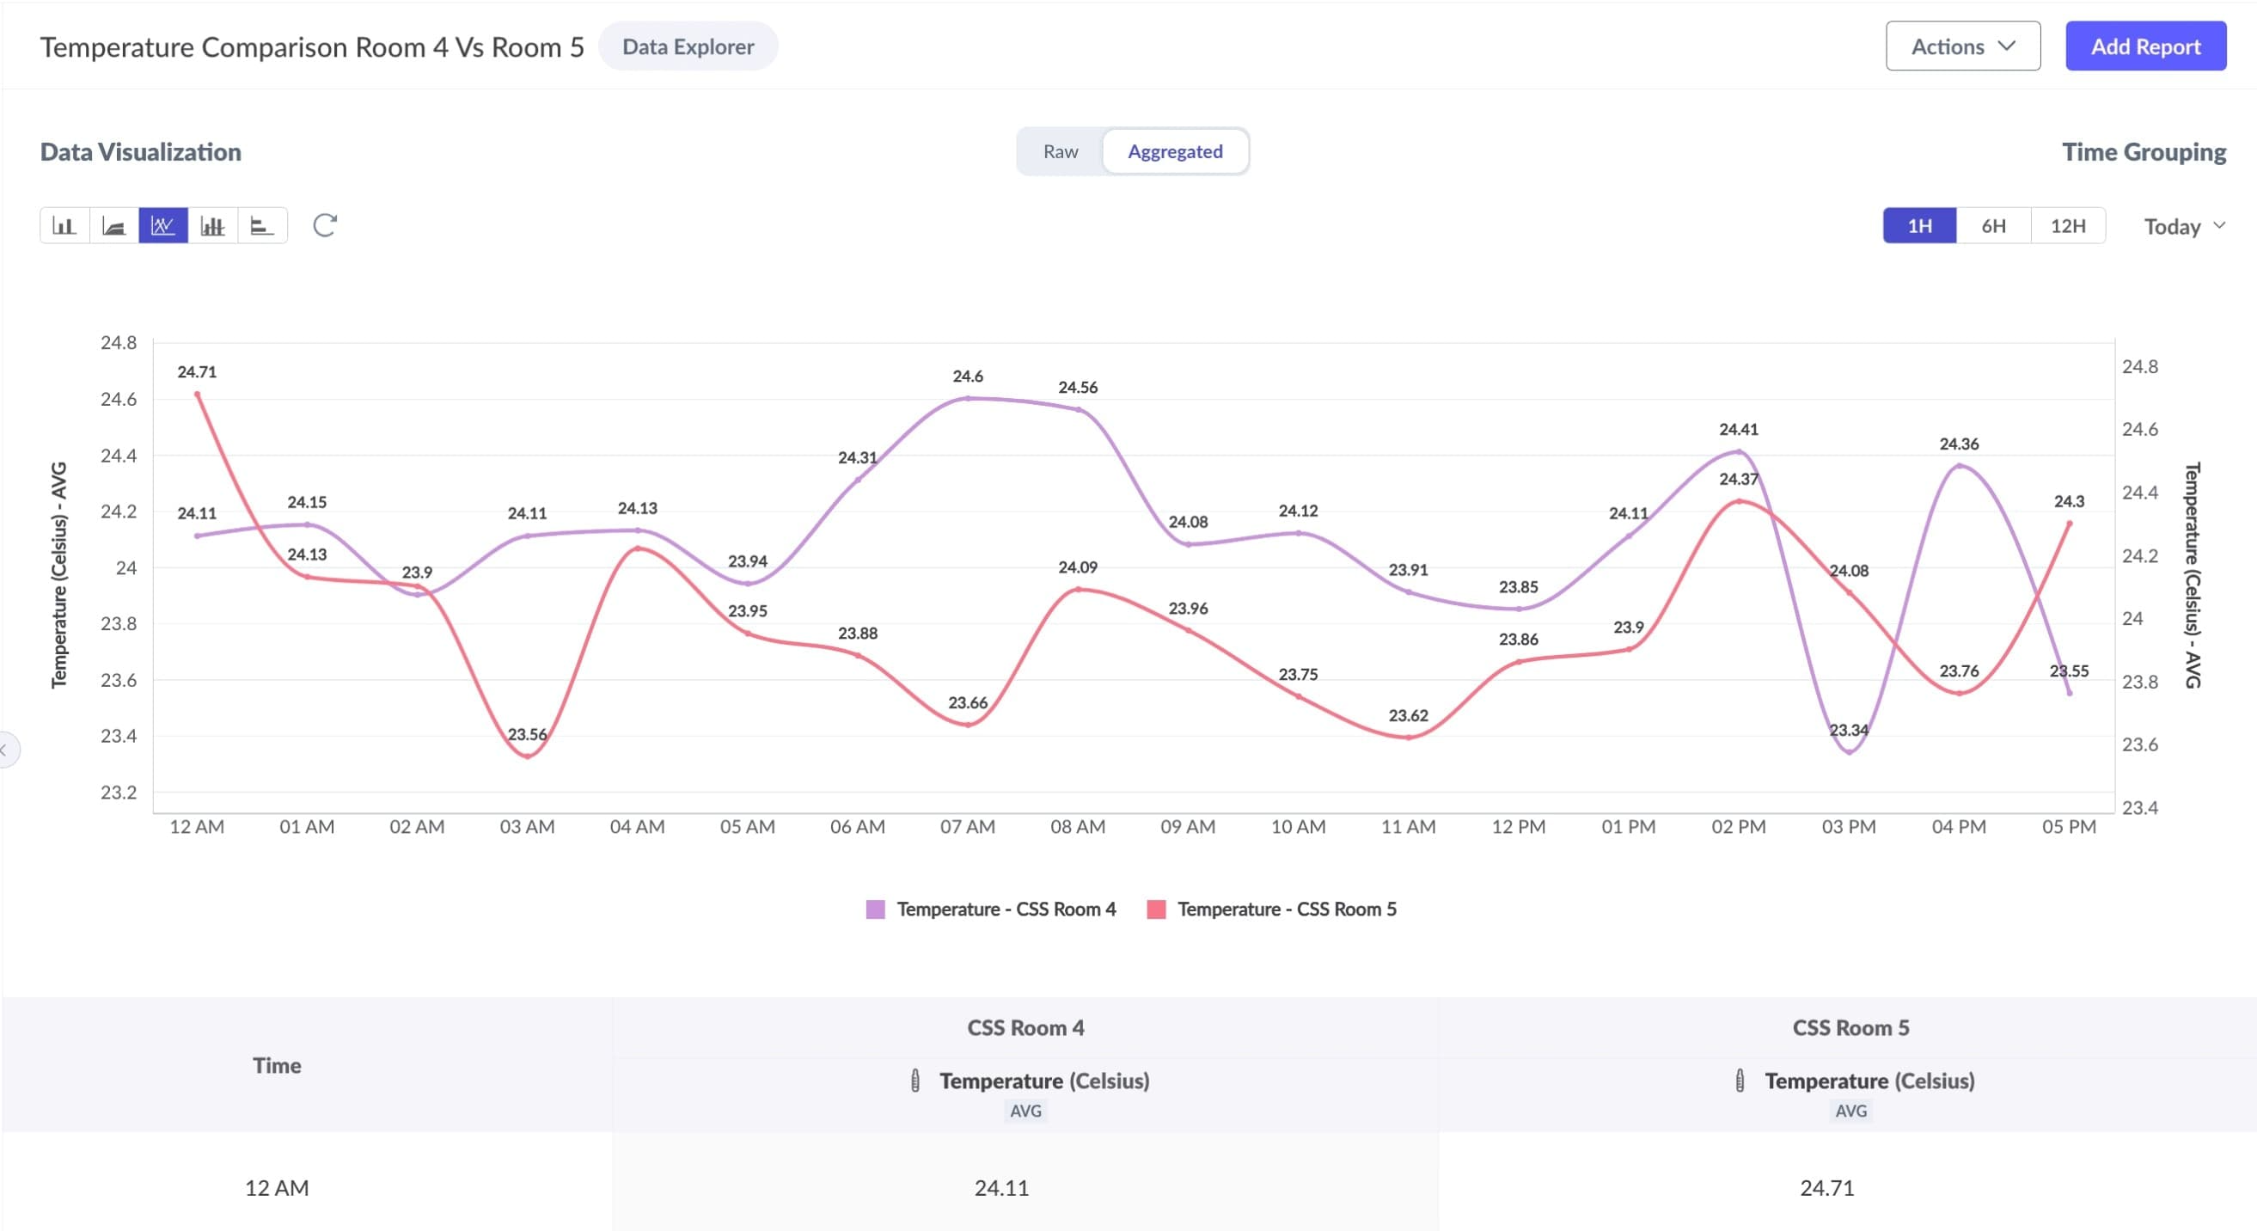Image resolution: width=2257 pixels, height=1231 pixels.
Task: Refresh the chart data
Action: click(324, 226)
